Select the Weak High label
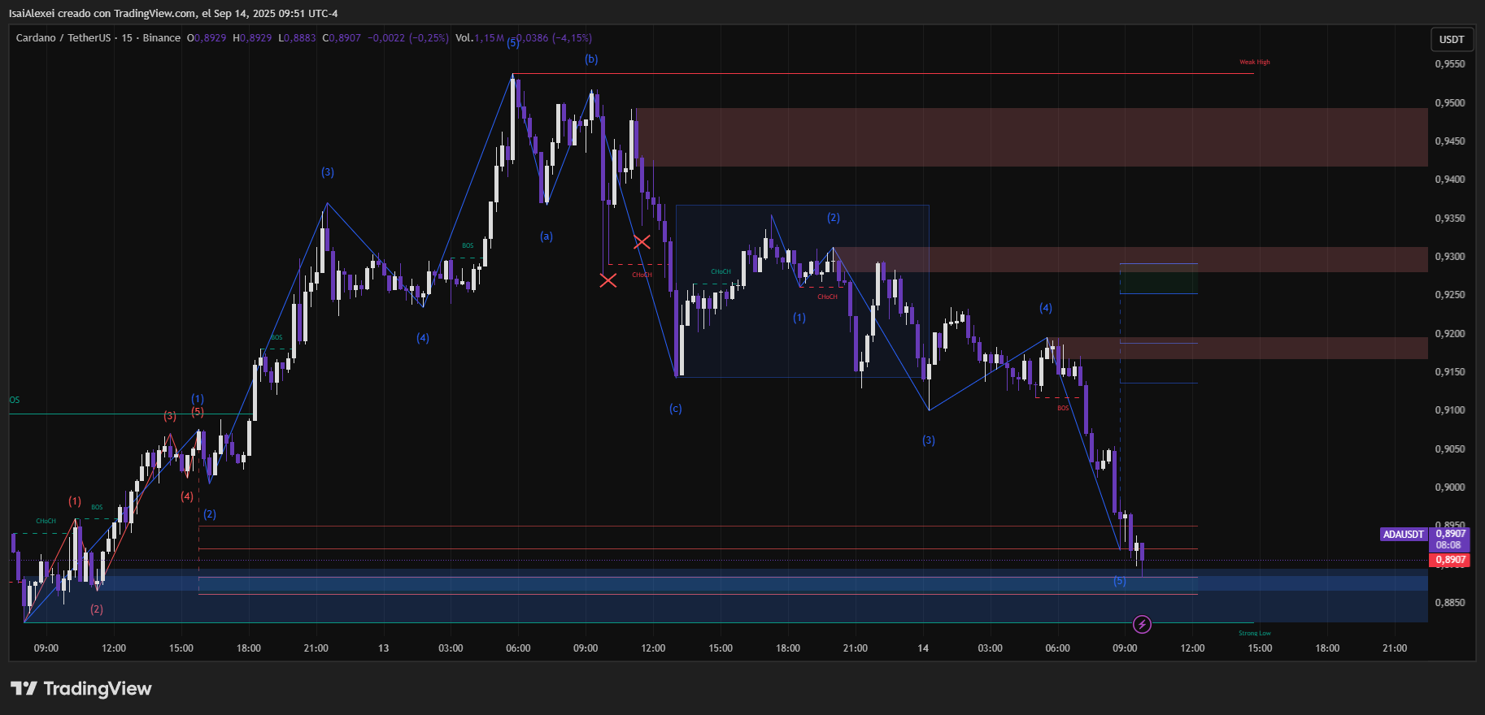Image resolution: width=1485 pixels, height=715 pixels. tap(1254, 63)
